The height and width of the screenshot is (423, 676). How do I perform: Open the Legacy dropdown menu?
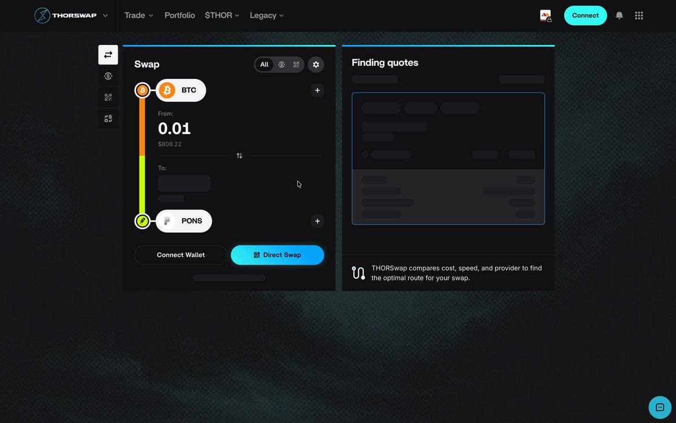tap(267, 16)
